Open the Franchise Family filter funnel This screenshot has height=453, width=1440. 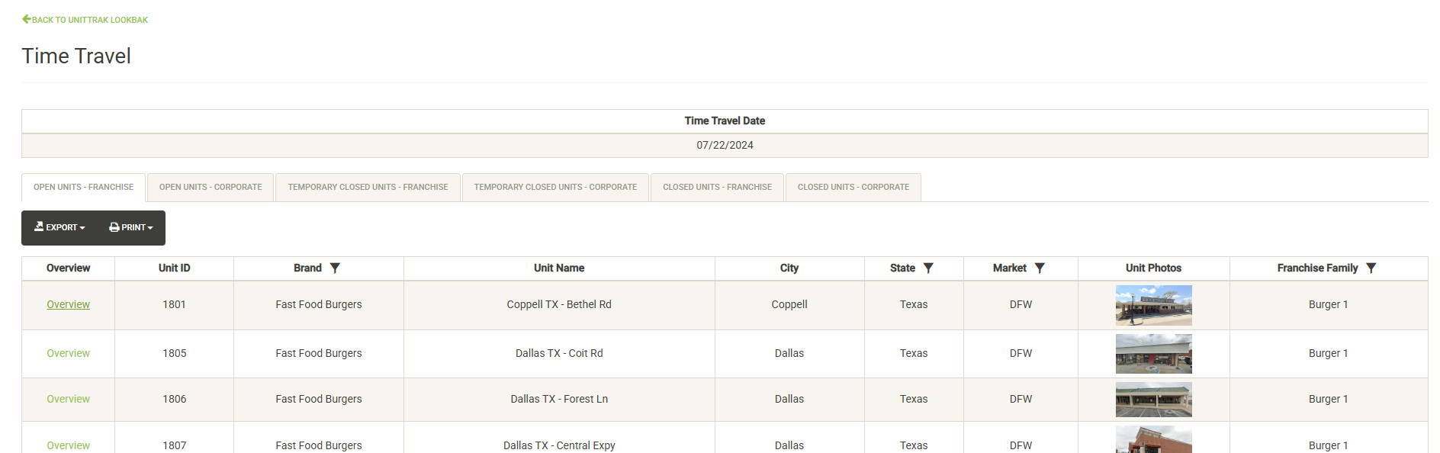click(1371, 268)
